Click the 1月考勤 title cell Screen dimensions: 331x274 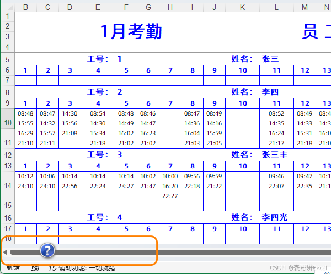point(131,31)
